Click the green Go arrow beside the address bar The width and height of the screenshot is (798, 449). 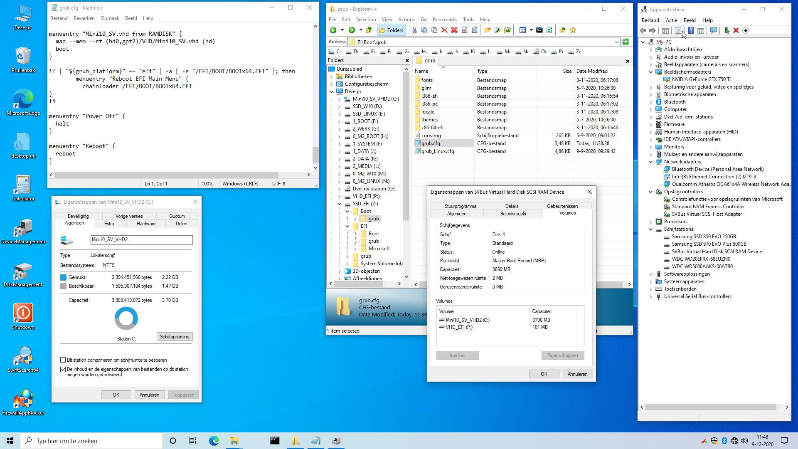click(x=626, y=42)
